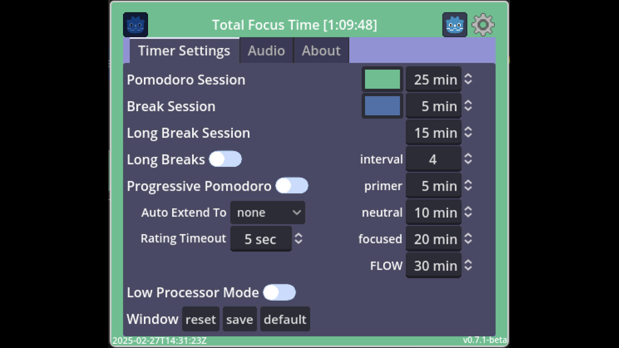Viewport: 619px width, 348px height.
Task: Click the light blue Godot icon beside gear
Action: tap(455, 25)
